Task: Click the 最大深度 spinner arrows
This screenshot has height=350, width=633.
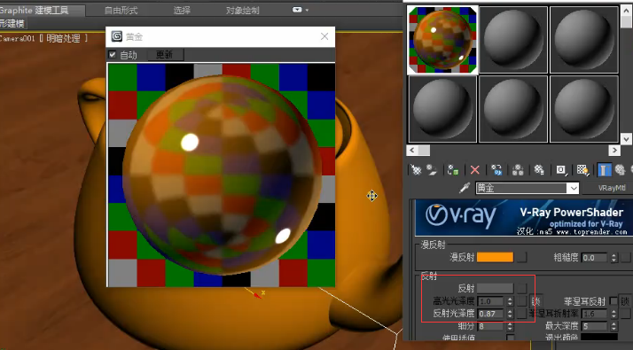Action: pos(614,326)
